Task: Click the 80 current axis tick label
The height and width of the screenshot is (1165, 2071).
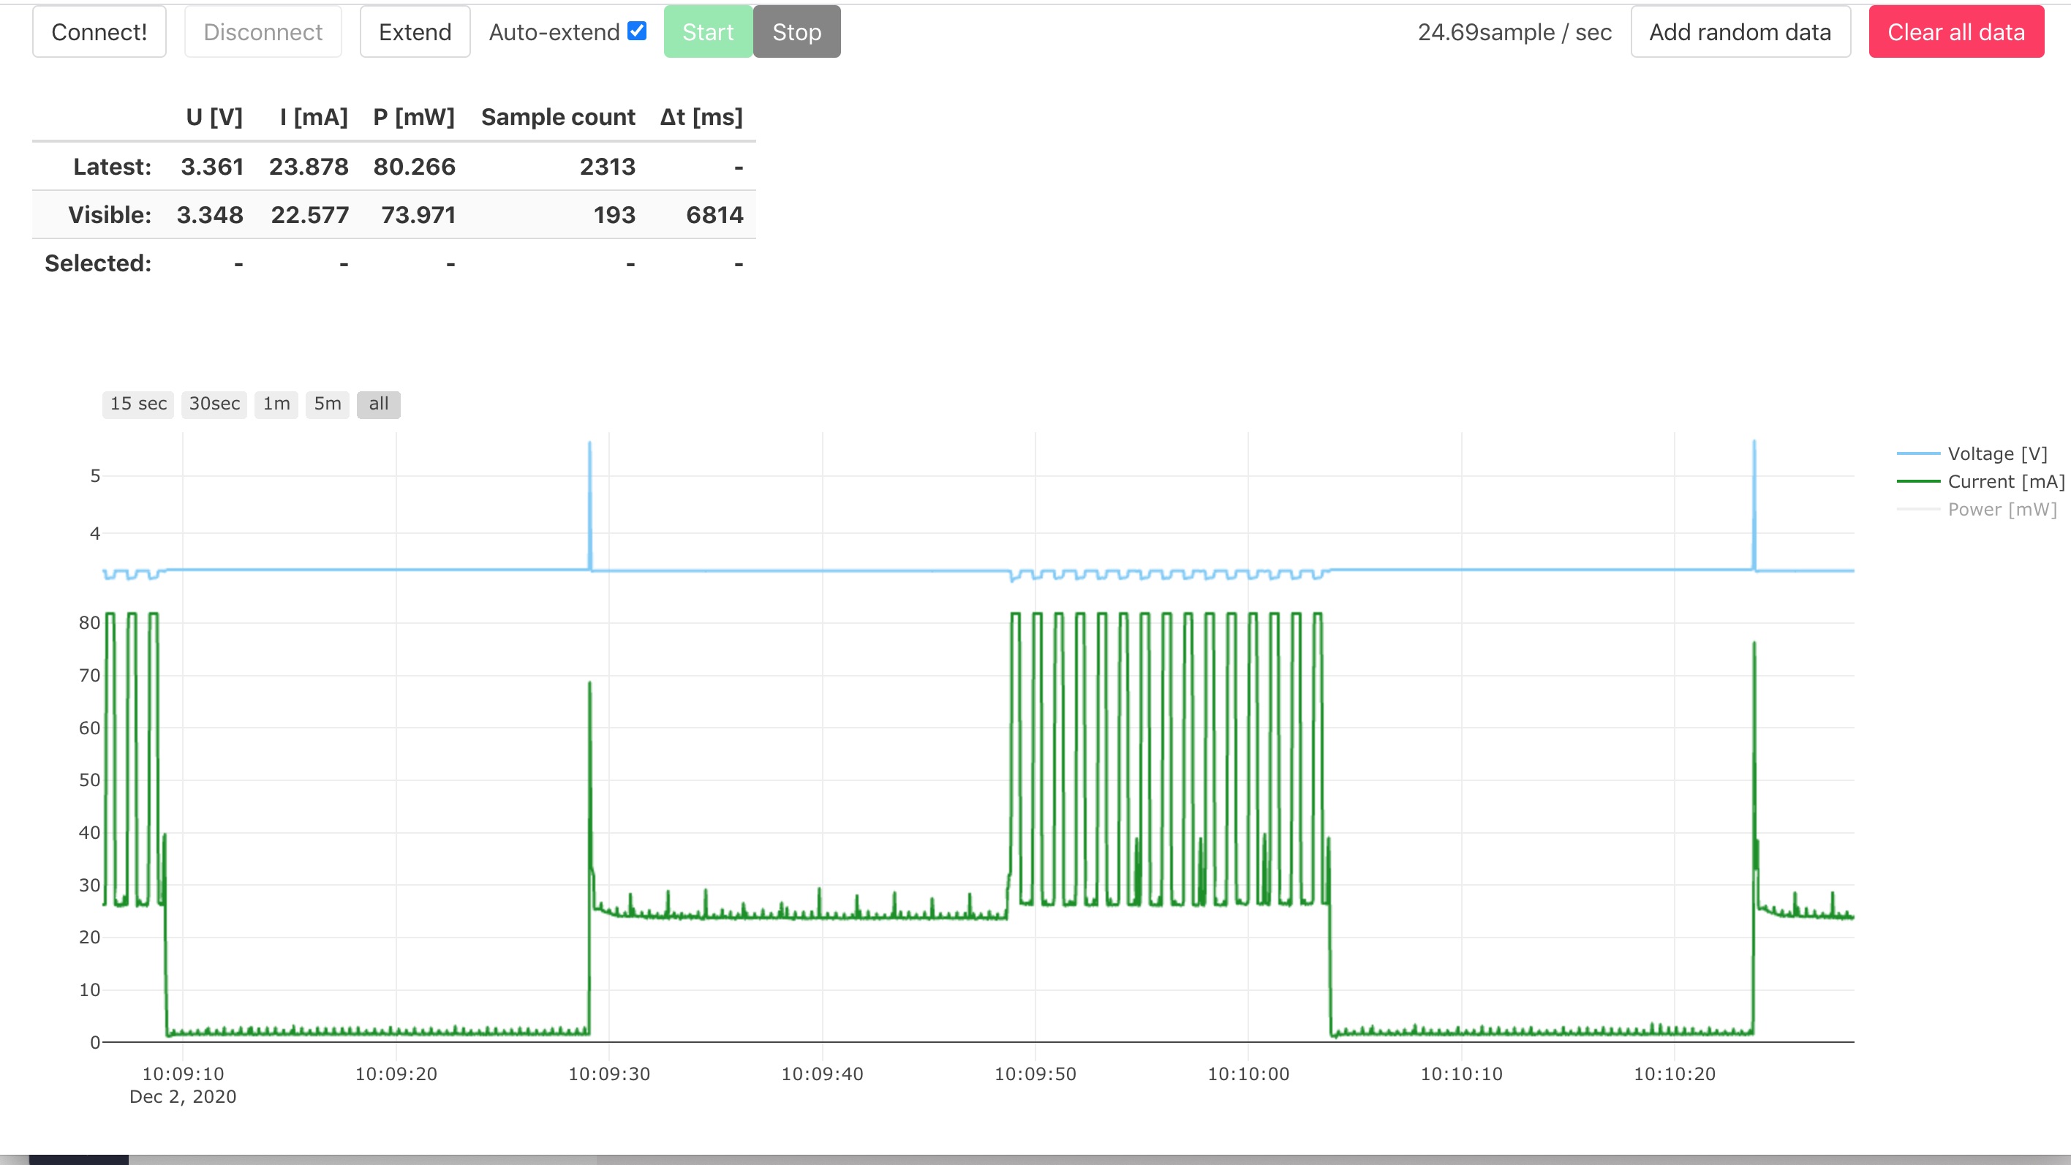Action: (89, 622)
